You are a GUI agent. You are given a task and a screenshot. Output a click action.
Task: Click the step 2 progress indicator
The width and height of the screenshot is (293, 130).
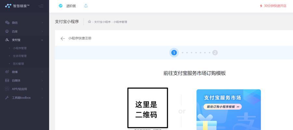[215, 53]
